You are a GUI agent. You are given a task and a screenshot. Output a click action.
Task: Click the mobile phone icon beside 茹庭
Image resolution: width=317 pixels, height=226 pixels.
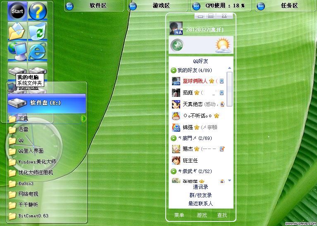coord(222,93)
